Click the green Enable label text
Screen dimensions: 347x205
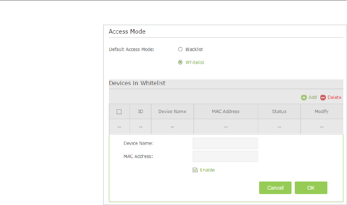pos(207,170)
